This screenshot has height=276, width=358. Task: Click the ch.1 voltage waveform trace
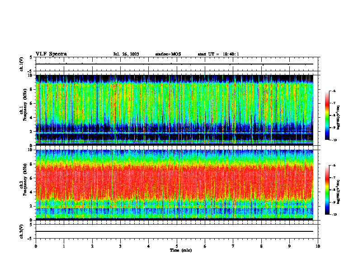tap(174, 64)
